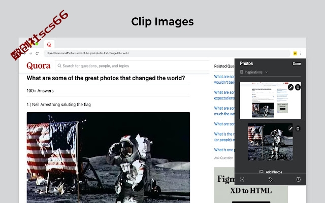Select the webpage screenshot thumbnail
The width and height of the screenshot is (325, 203).
click(x=270, y=100)
